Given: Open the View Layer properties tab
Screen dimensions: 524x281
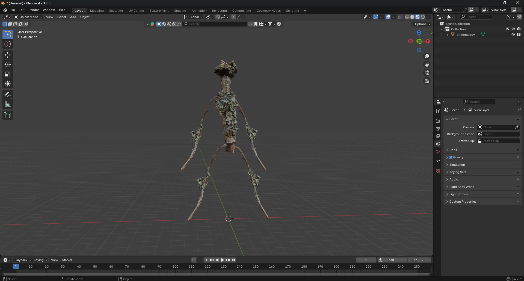Looking at the screenshot, I should point(438,136).
